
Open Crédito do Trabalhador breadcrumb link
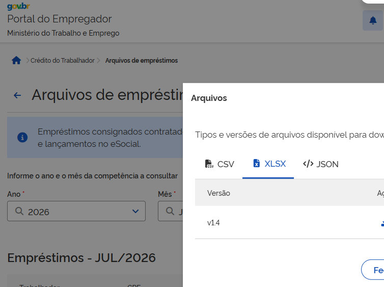[x=63, y=61]
